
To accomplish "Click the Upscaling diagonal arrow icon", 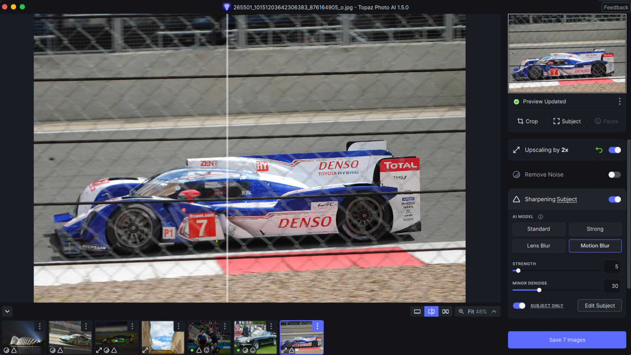I will pyautogui.click(x=516, y=150).
